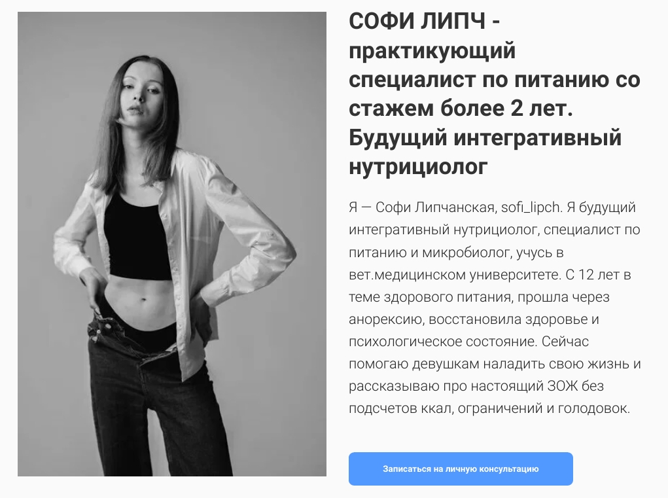Click the abbreviation "ЗОЖ" in the paragraph
668x498 pixels.
click(x=563, y=386)
